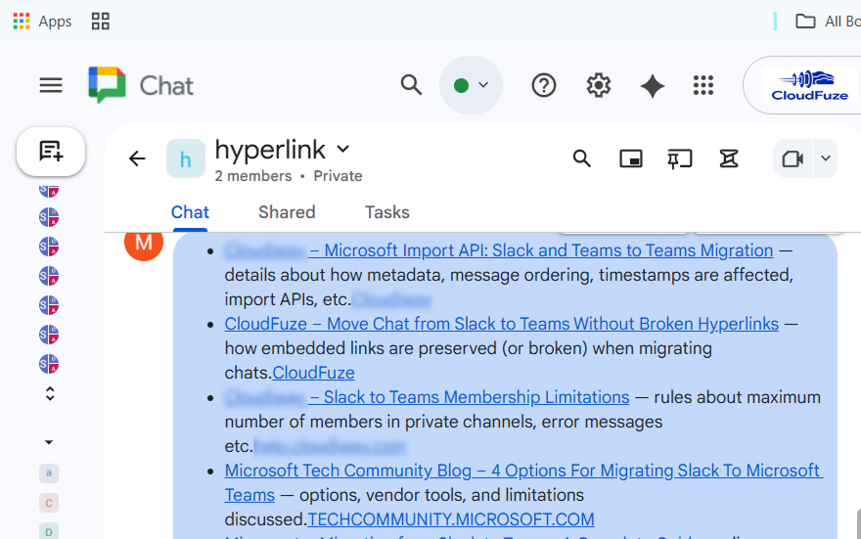Open Microsoft Import API migration link
This screenshot has width=861, height=539.
tap(540, 250)
